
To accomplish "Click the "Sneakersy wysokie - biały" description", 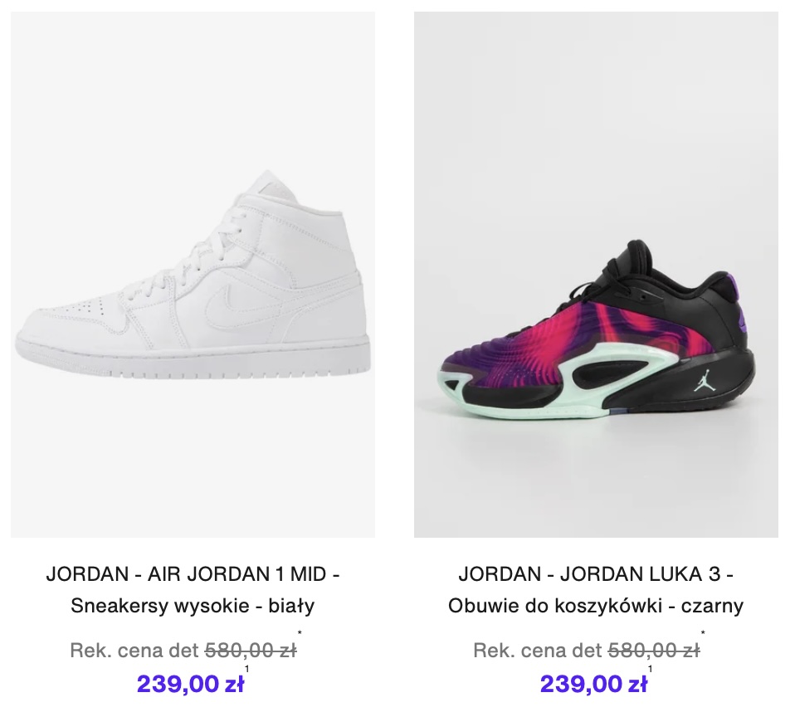I will (x=193, y=606).
